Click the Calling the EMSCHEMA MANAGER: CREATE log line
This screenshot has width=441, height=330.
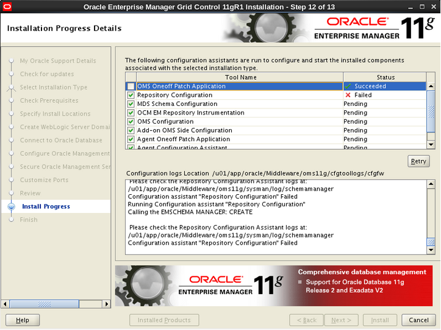(190, 212)
